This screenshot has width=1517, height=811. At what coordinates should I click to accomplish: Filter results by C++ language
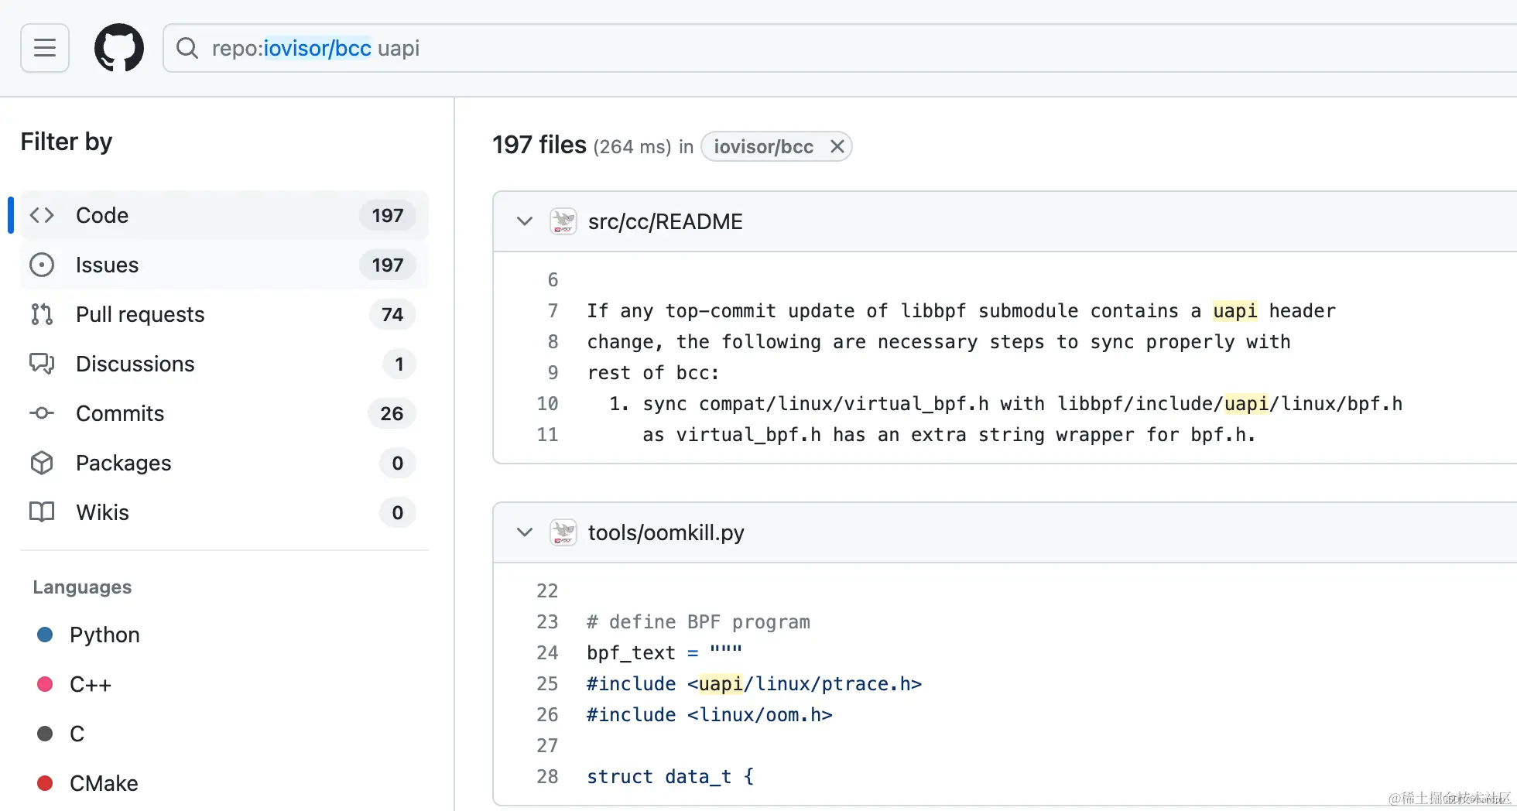(x=91, y=684)
